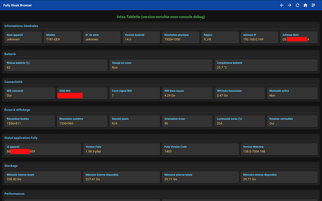The image size is (322, 201).
Task: Select the Fully Version Code value 1403
Action: click(168, 151)
